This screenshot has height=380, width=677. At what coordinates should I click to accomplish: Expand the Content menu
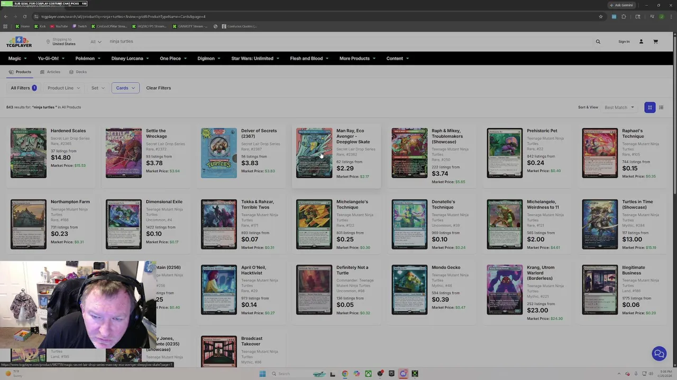(x=397, y=59)
